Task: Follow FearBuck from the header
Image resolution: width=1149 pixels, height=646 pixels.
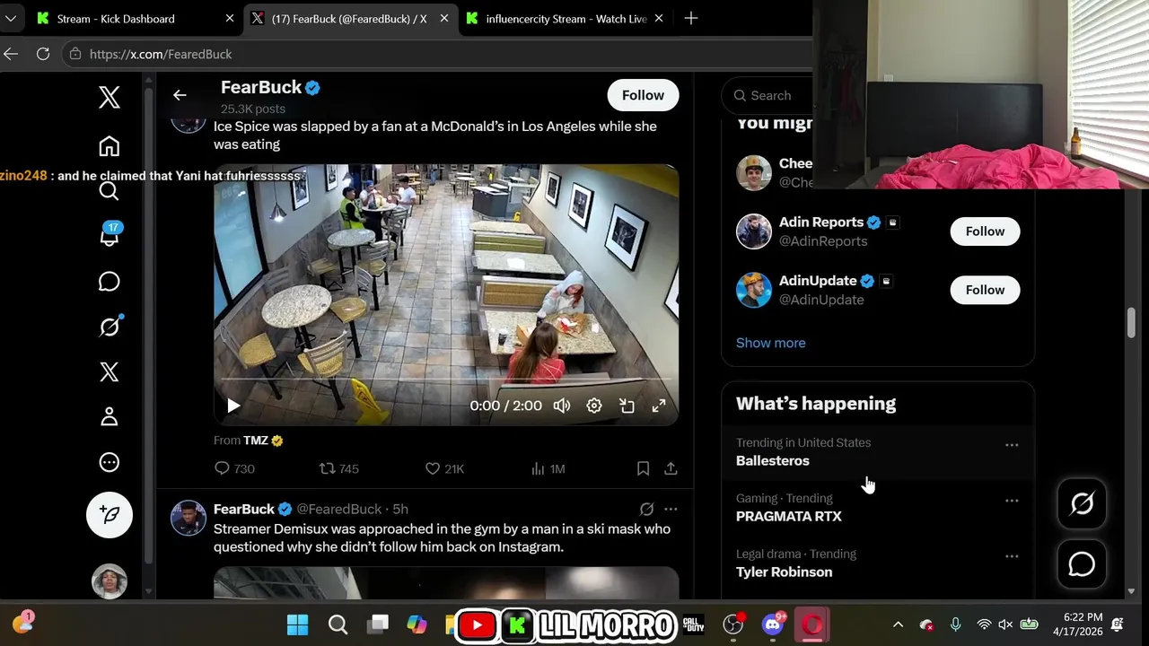Action: (x=643, y=95)
